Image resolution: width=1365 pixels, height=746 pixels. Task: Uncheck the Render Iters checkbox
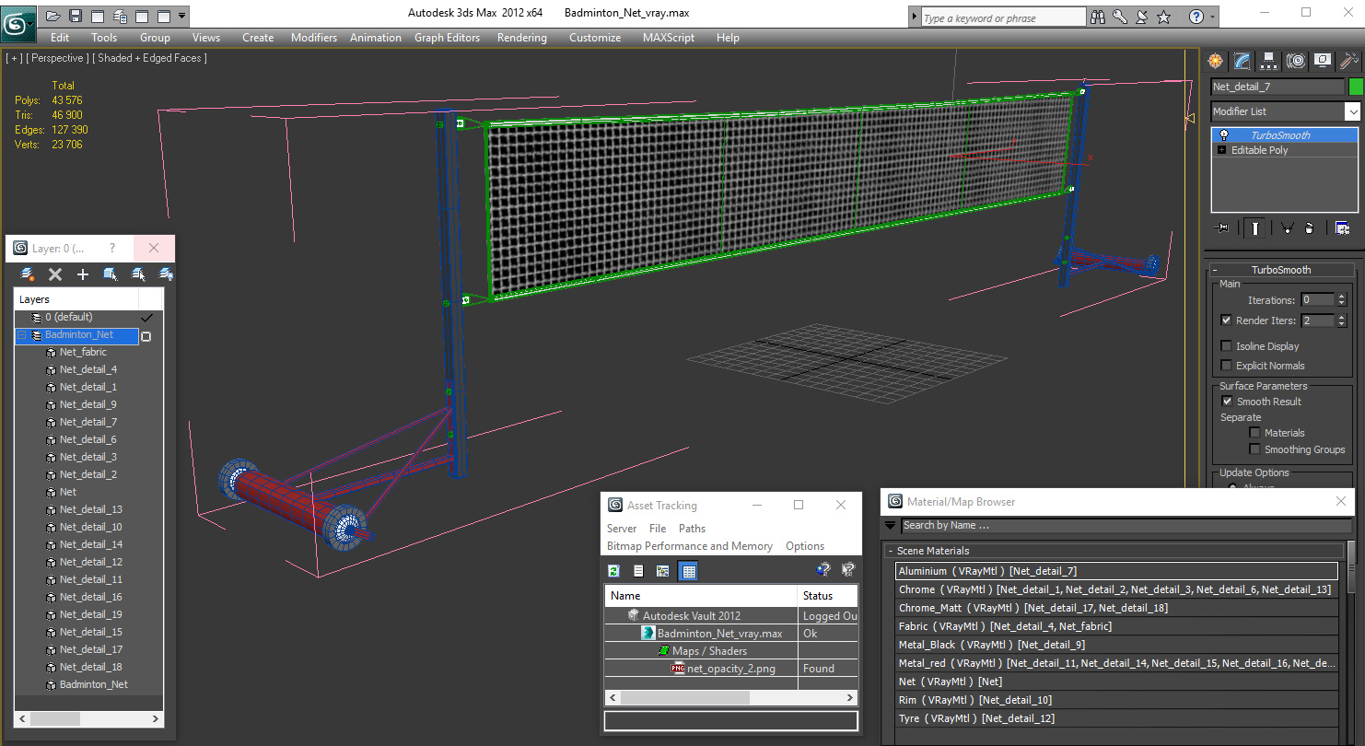1226,321
